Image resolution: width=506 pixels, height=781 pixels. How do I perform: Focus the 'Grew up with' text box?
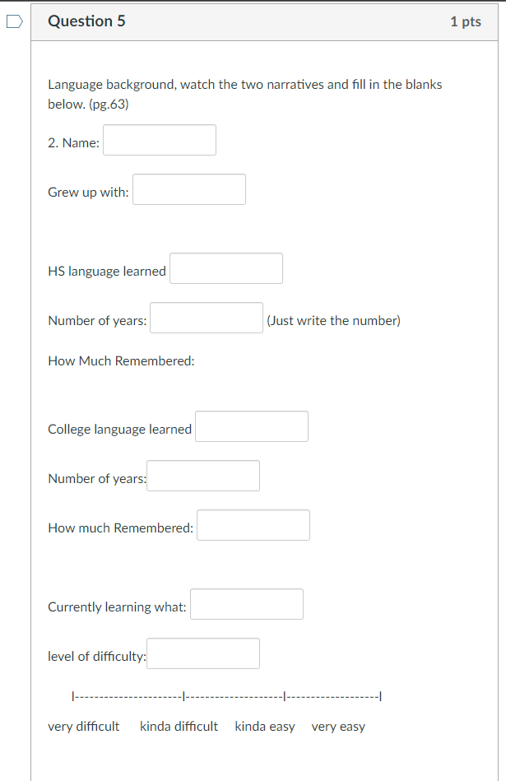coord(188,189)
